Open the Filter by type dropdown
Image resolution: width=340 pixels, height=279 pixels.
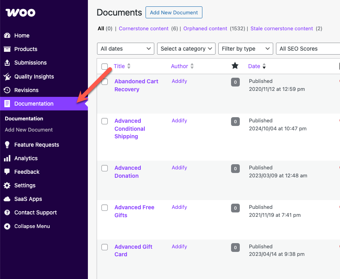coord(245,49)
